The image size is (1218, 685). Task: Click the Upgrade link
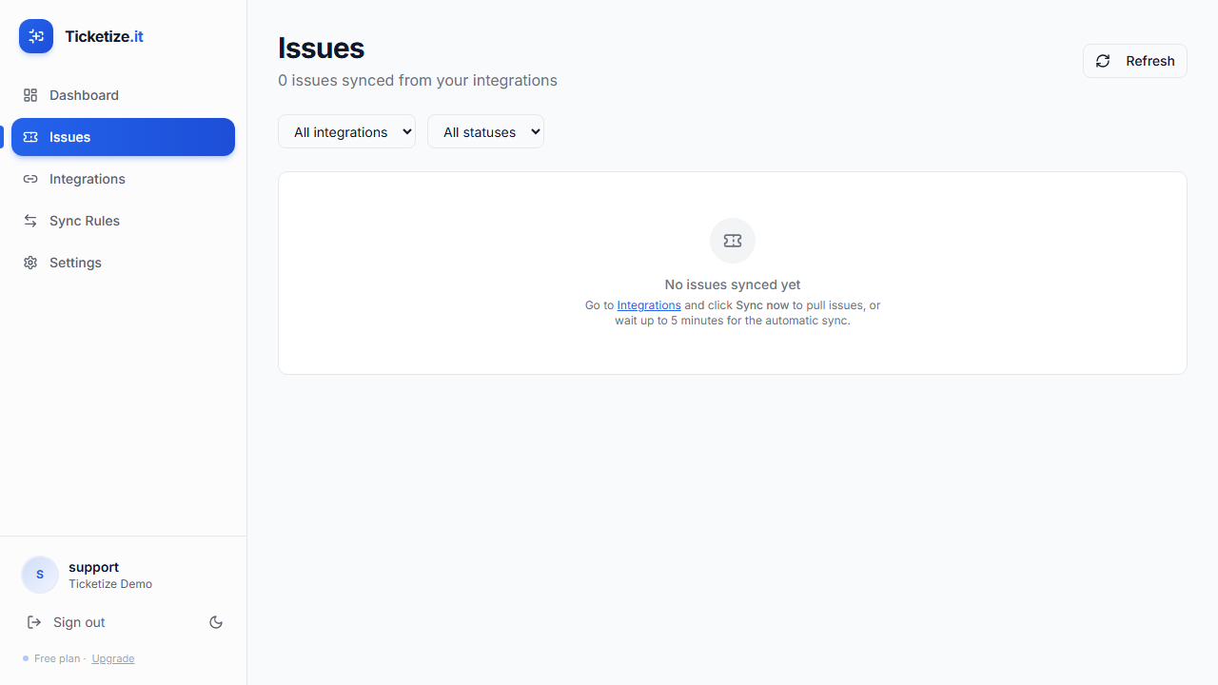coord(113,658)
